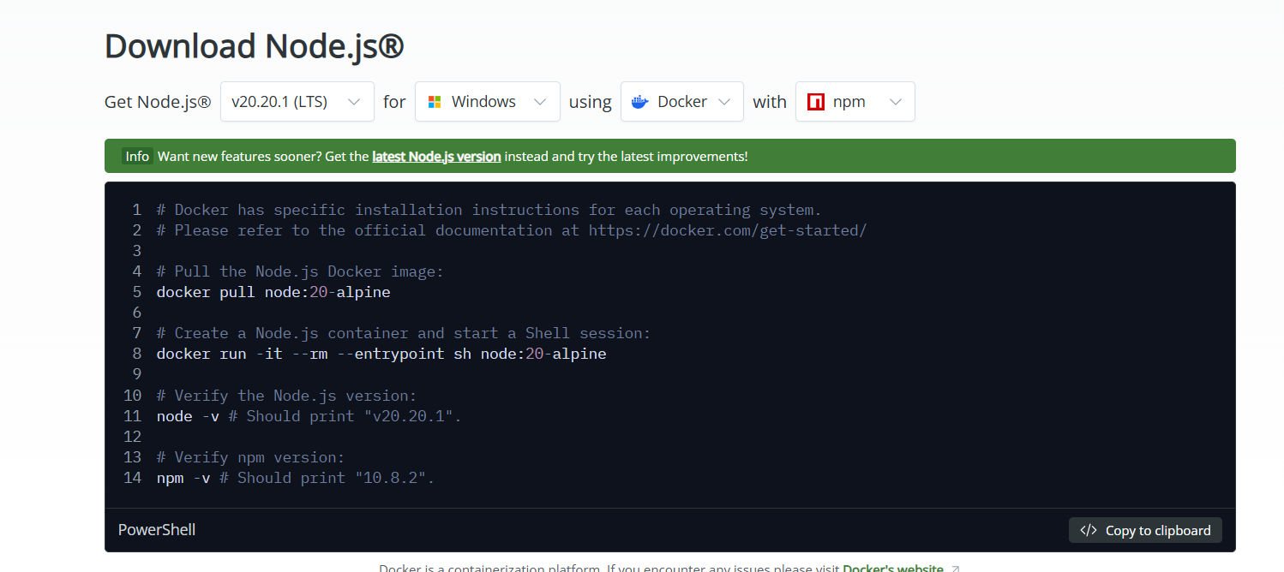The height and width of the screenshot is (572, 1284).
Task: Follow the latest Node.js version link
Action: point(436,157)
